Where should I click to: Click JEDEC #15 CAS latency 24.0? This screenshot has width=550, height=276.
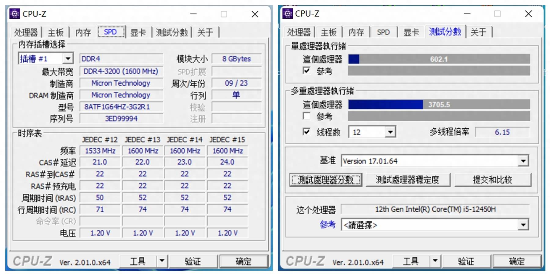[x=227, y=162]
